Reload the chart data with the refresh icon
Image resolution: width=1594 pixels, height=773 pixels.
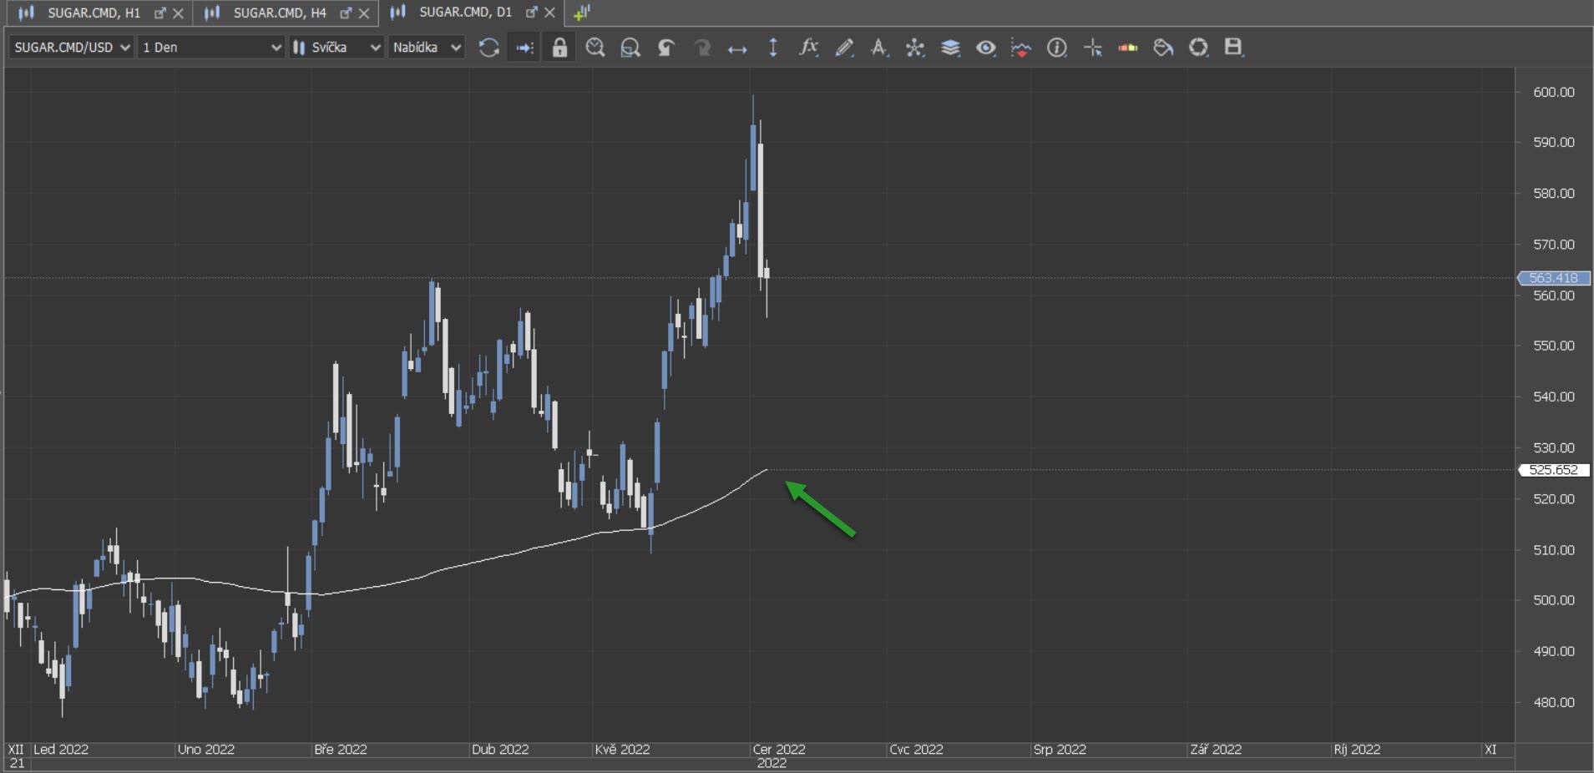click(x=488, y=48)
